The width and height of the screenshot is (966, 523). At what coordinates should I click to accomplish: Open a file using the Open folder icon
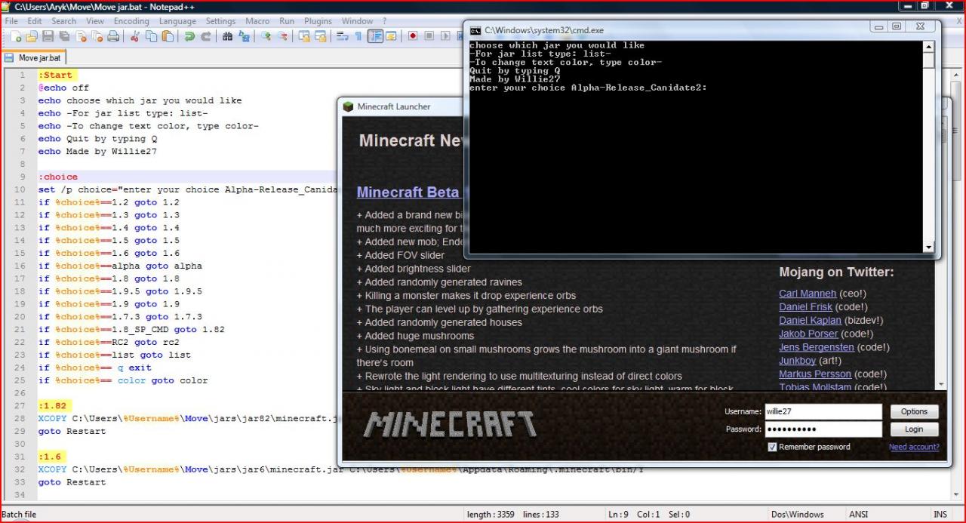[31, 36]
